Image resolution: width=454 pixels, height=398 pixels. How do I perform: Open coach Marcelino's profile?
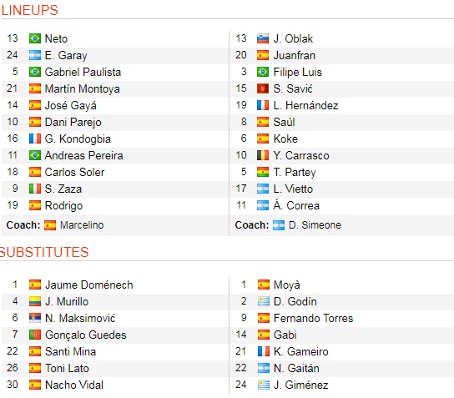82,225
